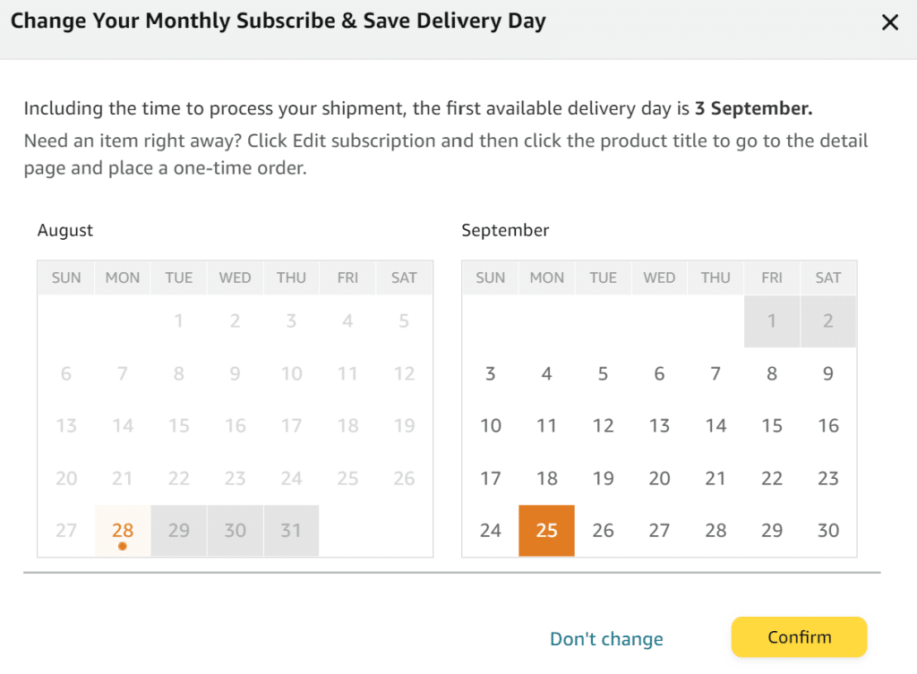Pick September 7 as delivery day
This screenshot has height=674, width=917.
(x=716, y=373)
